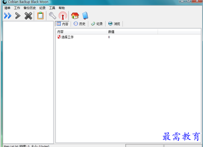This screenshot has width=203, height=147.
Task: Click the black X abort icon
Action: pyautogui.click(x=28, y=16)
